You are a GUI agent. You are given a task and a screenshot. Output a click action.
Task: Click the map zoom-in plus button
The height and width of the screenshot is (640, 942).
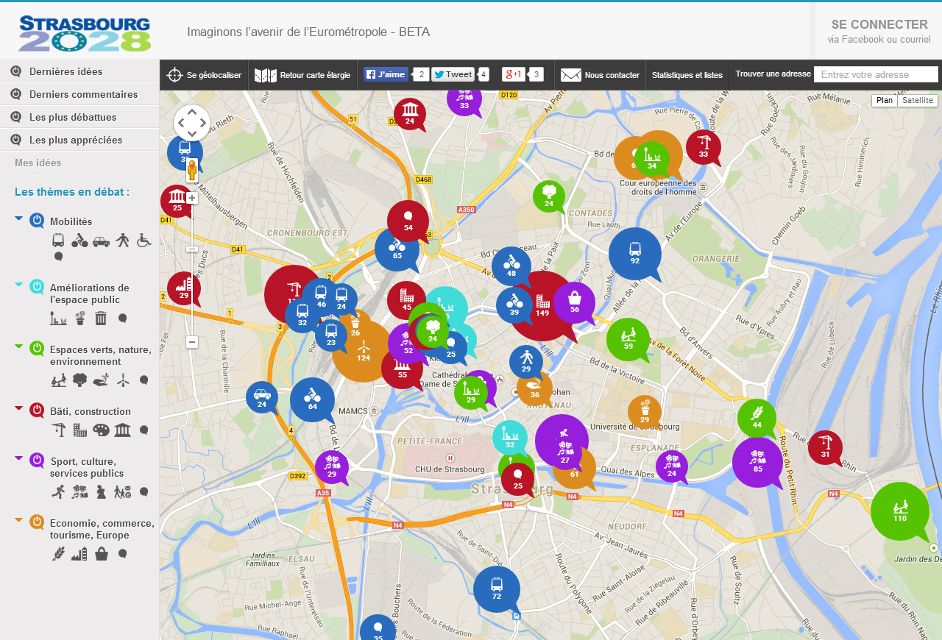192,198
